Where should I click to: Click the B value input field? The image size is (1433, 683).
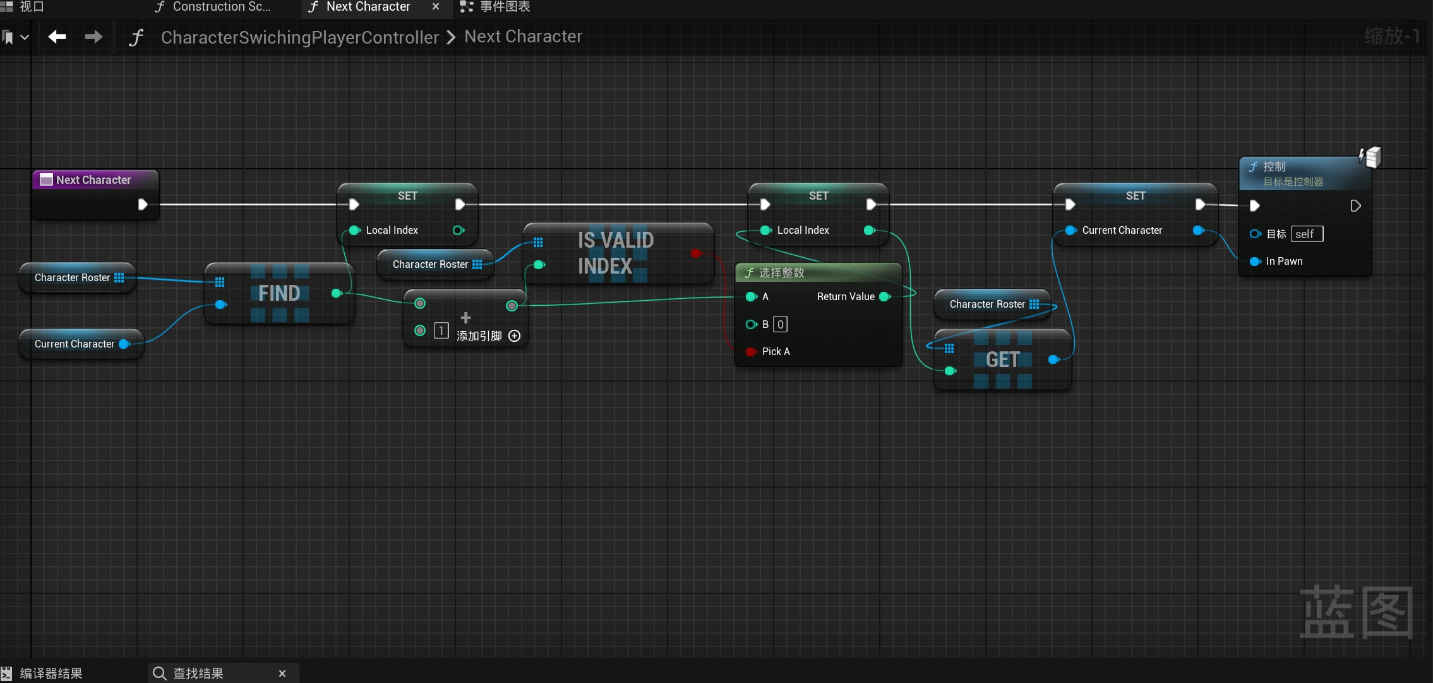point(781,324)
